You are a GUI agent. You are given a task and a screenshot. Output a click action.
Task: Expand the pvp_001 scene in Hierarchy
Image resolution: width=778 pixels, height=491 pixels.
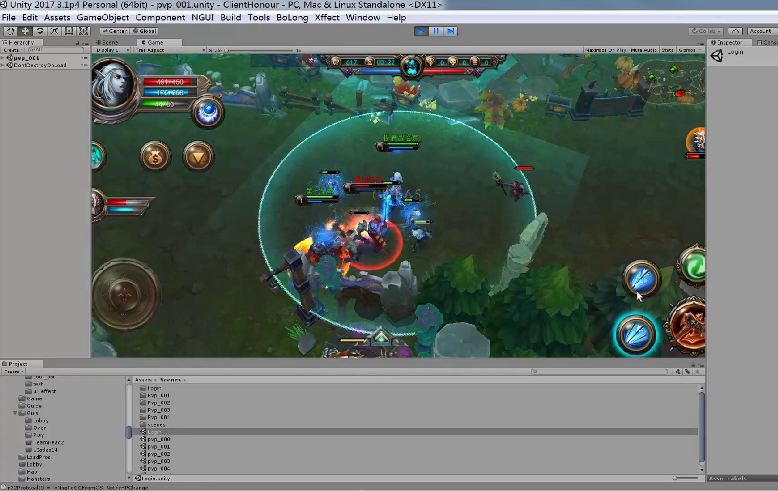pos(3,58)
